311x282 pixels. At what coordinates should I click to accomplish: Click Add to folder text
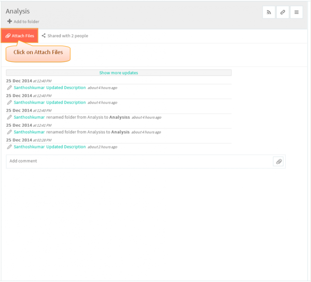point(26,22)
